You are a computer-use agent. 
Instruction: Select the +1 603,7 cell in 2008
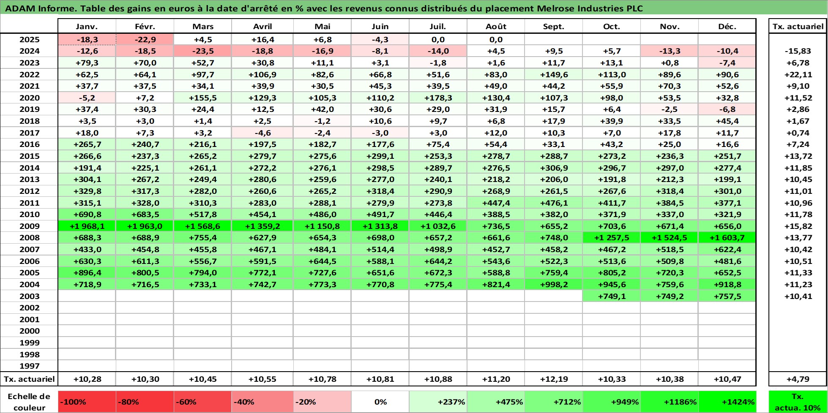click(727, 238)
